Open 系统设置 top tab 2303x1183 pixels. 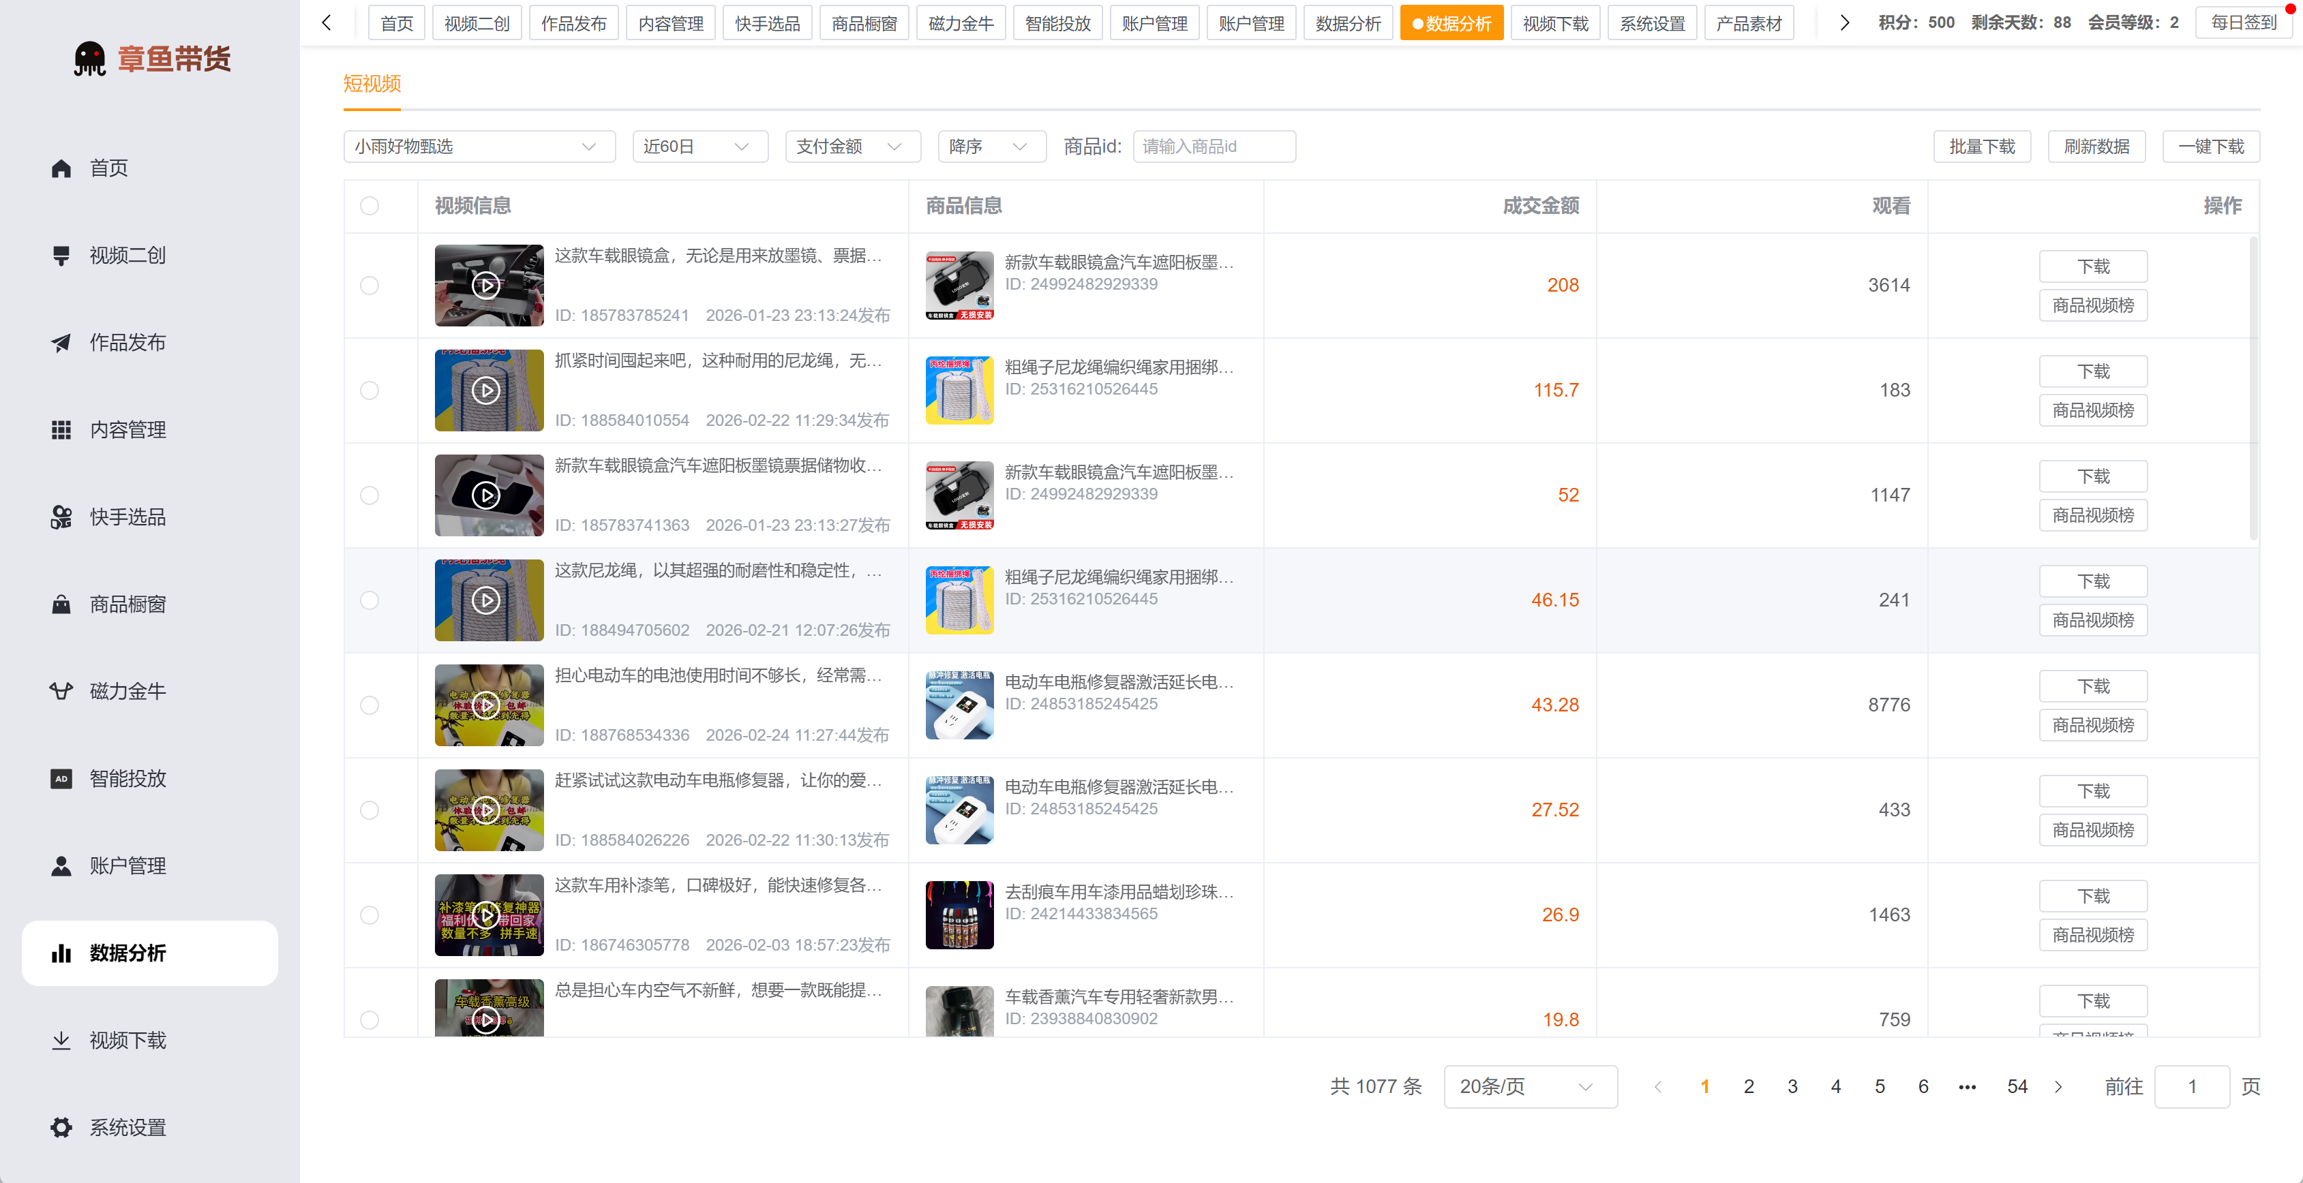coord(1652,23)
